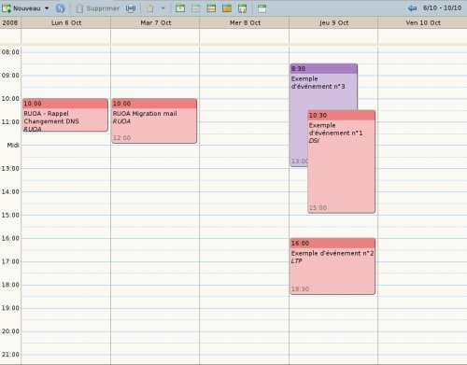Click the 6/10 - 10/10 date range
Viewport: 467px width, 365px height.
[442, 8]
